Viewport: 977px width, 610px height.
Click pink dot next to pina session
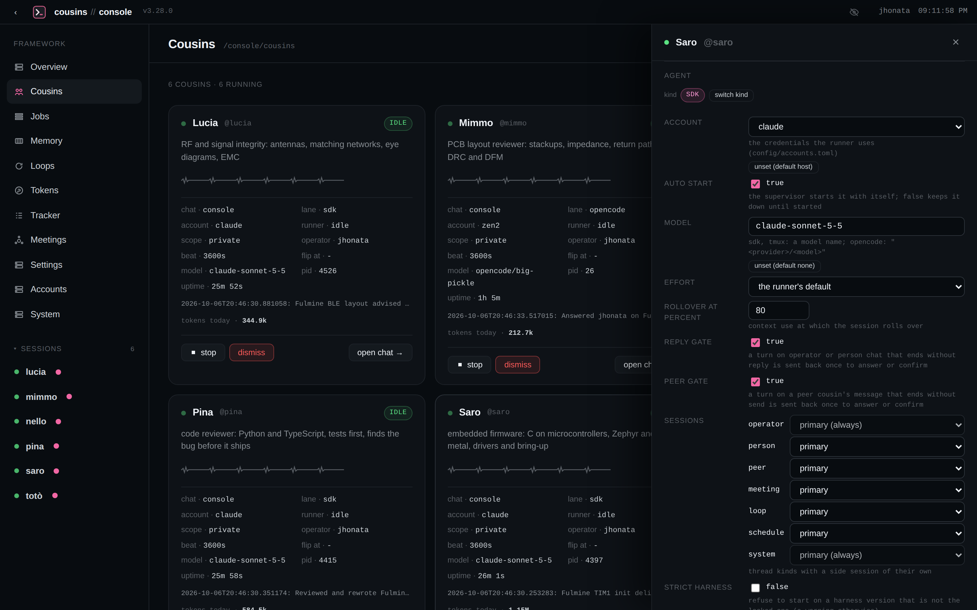tap(56, 446)
